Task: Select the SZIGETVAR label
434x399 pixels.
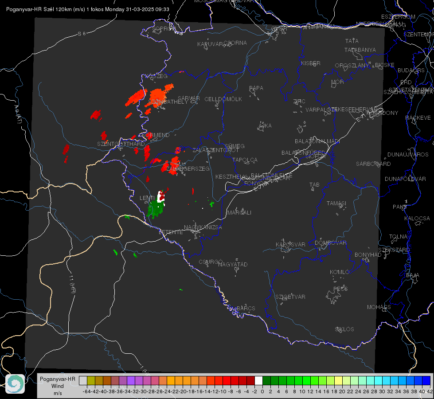Action: [290, 297]
